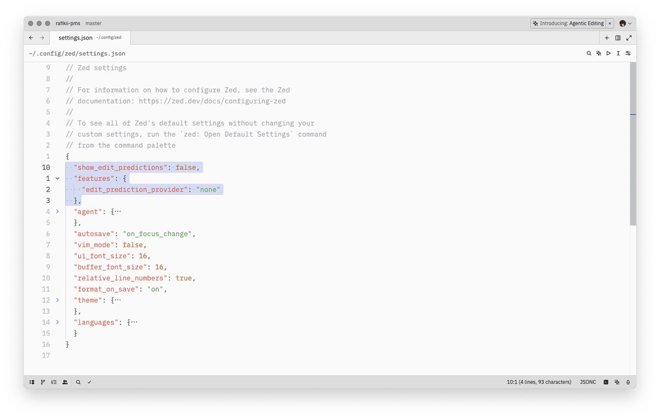
Task: Click the breadcrumb path ~/.config/zed/settings.json
Action: 77,53
